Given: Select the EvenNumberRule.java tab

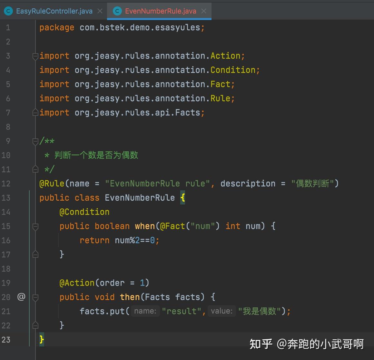Looking at the screenshot, I should pyautogui.click(x=160, y=11).
